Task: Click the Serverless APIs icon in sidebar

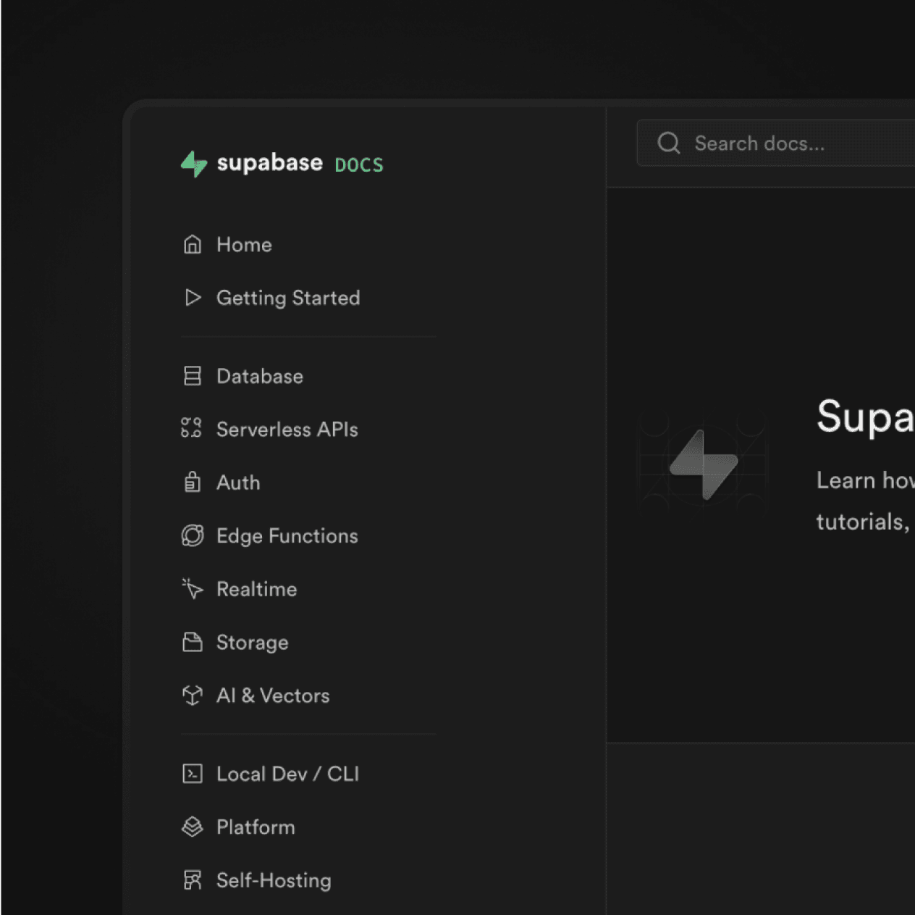Action: [x=191, y=428]
